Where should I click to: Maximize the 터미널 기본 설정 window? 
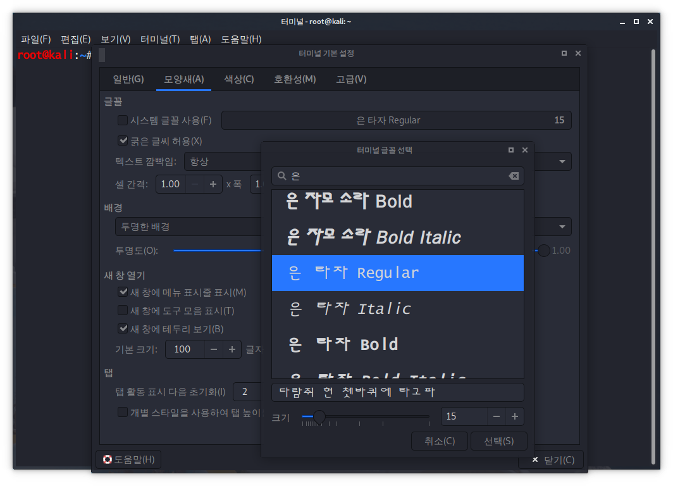pos(564,53)
